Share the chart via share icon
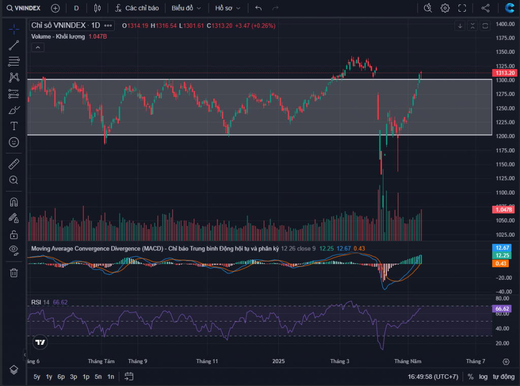 pyautogui.click(x=485, y=8)
